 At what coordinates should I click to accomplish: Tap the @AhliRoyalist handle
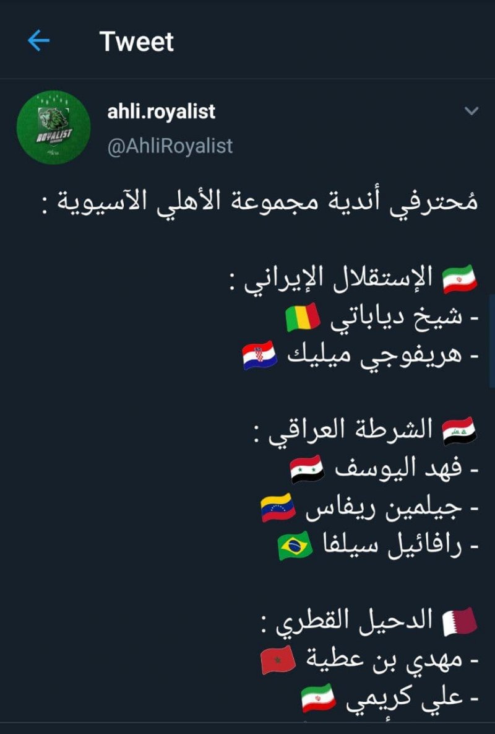pyautogui.click(x=170, y=146)
